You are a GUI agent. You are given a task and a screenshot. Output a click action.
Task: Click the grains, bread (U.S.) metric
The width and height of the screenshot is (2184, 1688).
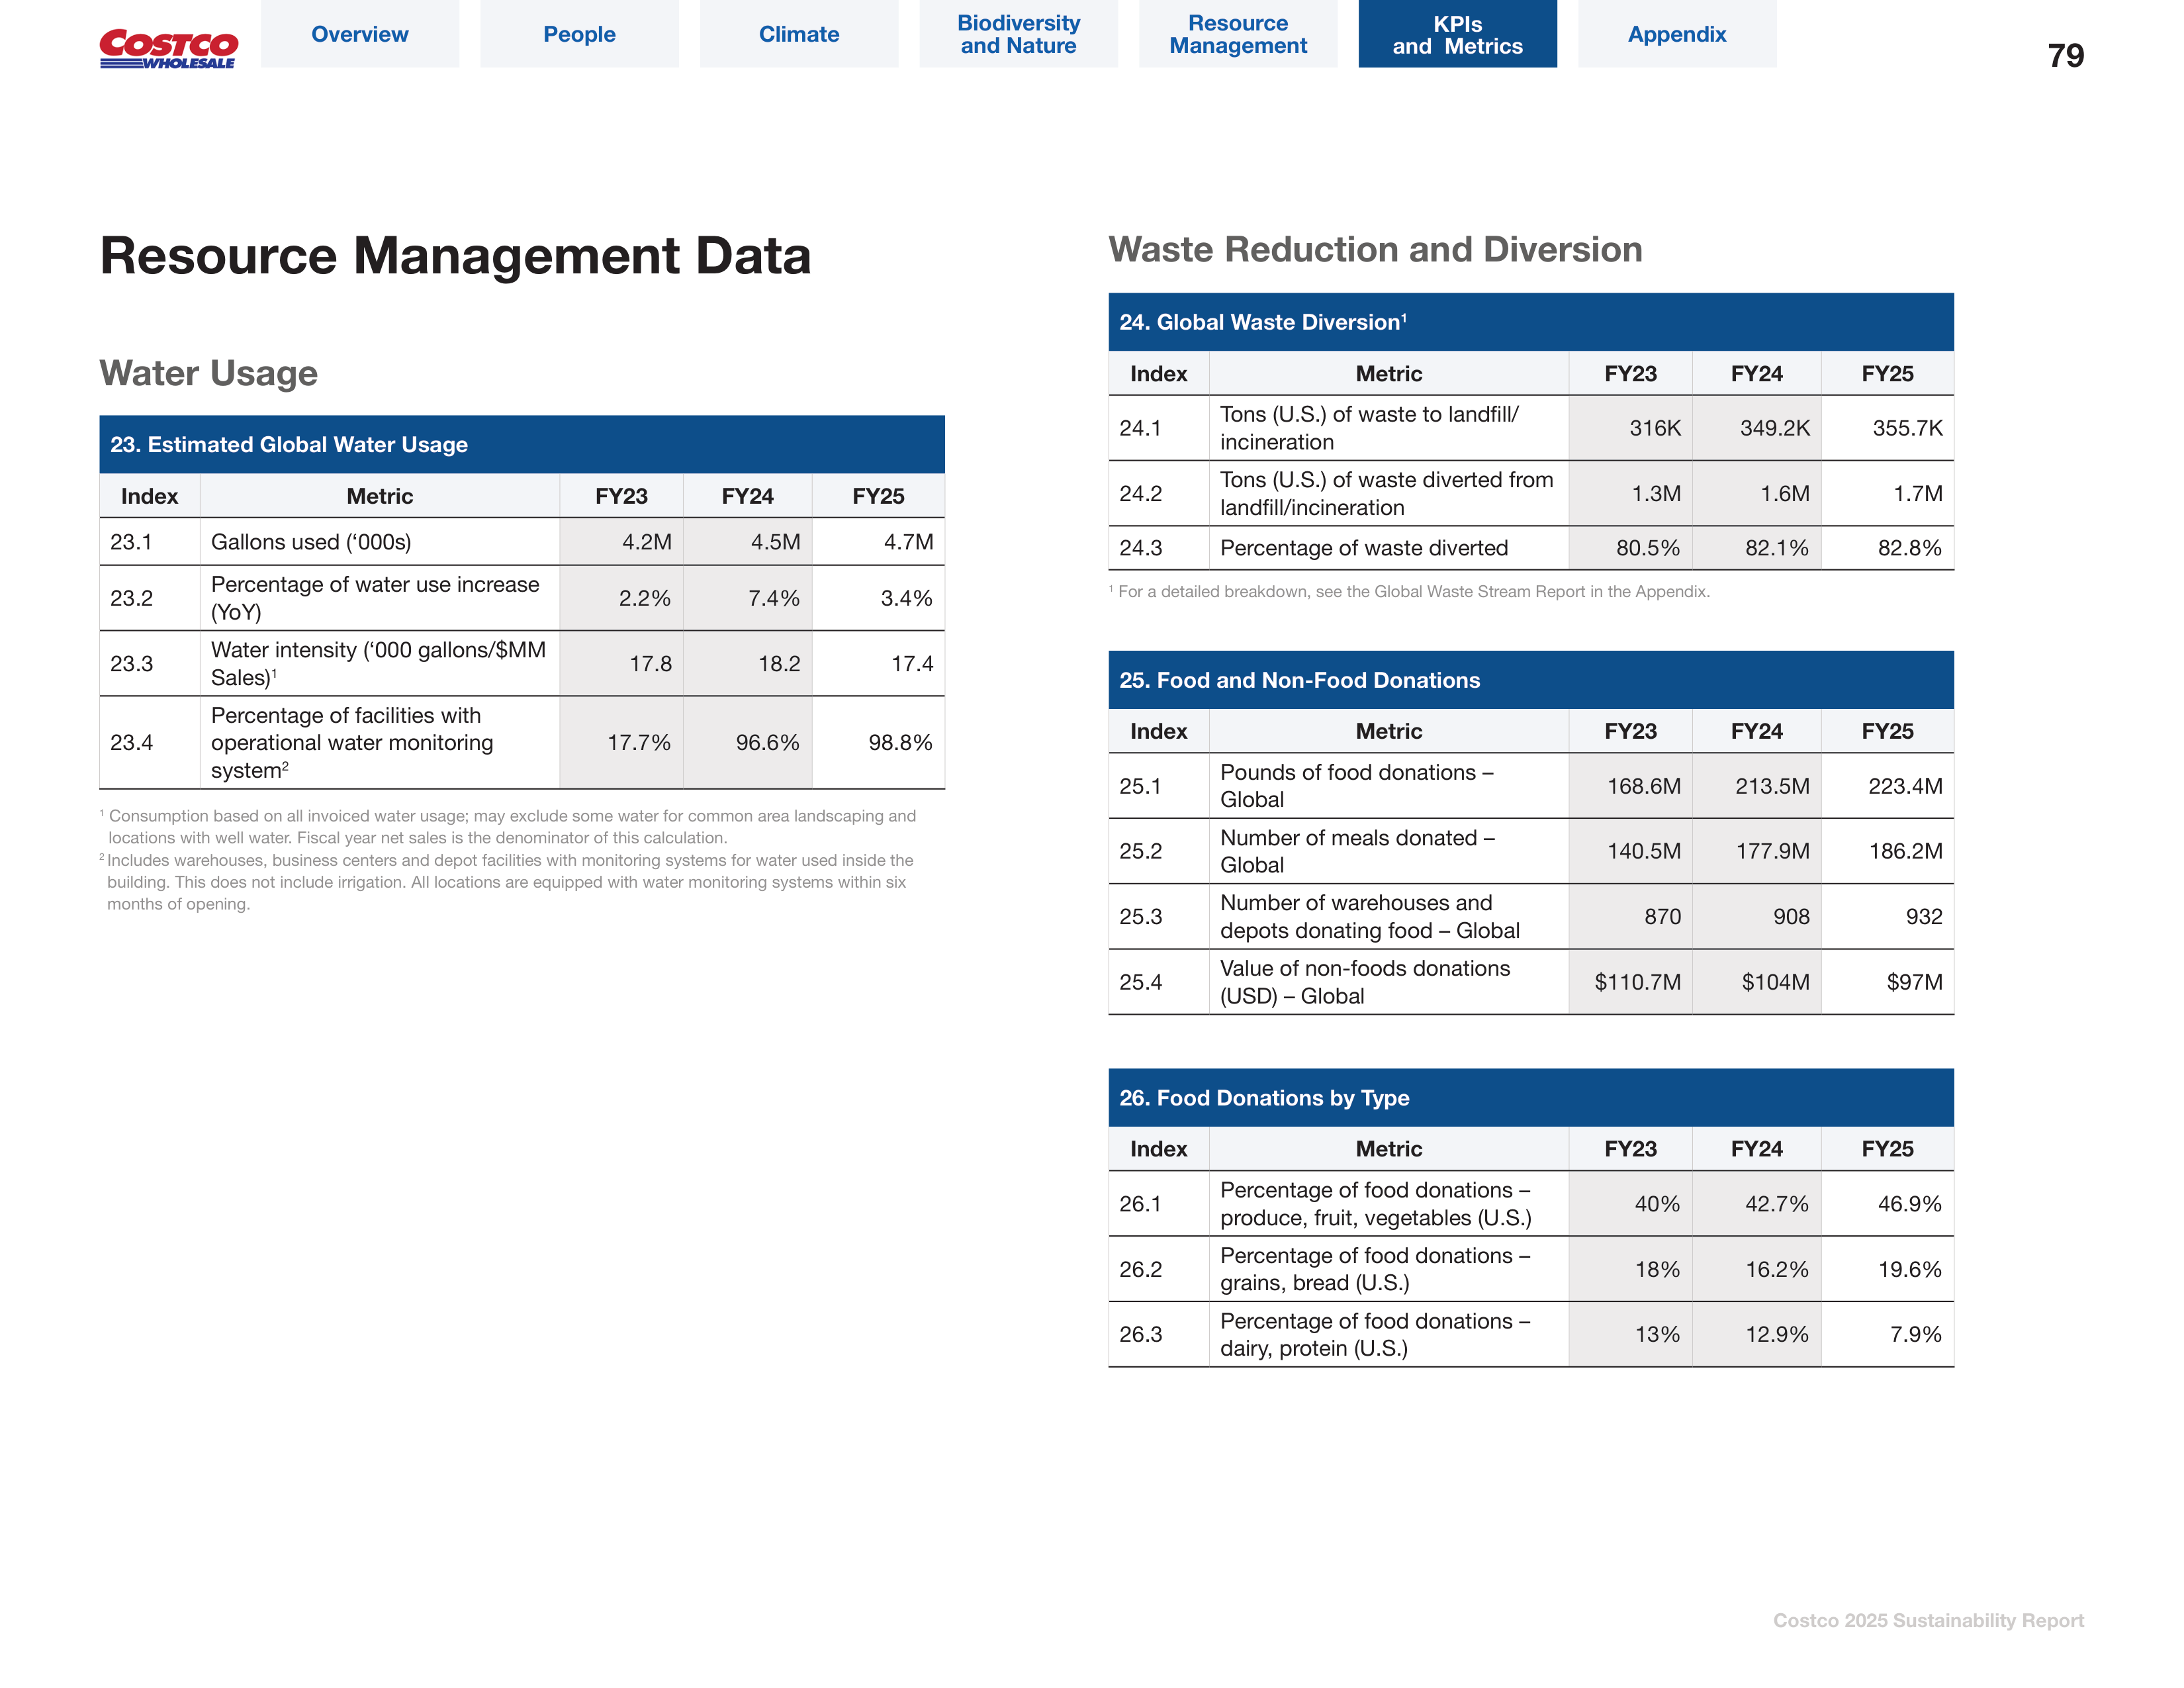1375,1269
